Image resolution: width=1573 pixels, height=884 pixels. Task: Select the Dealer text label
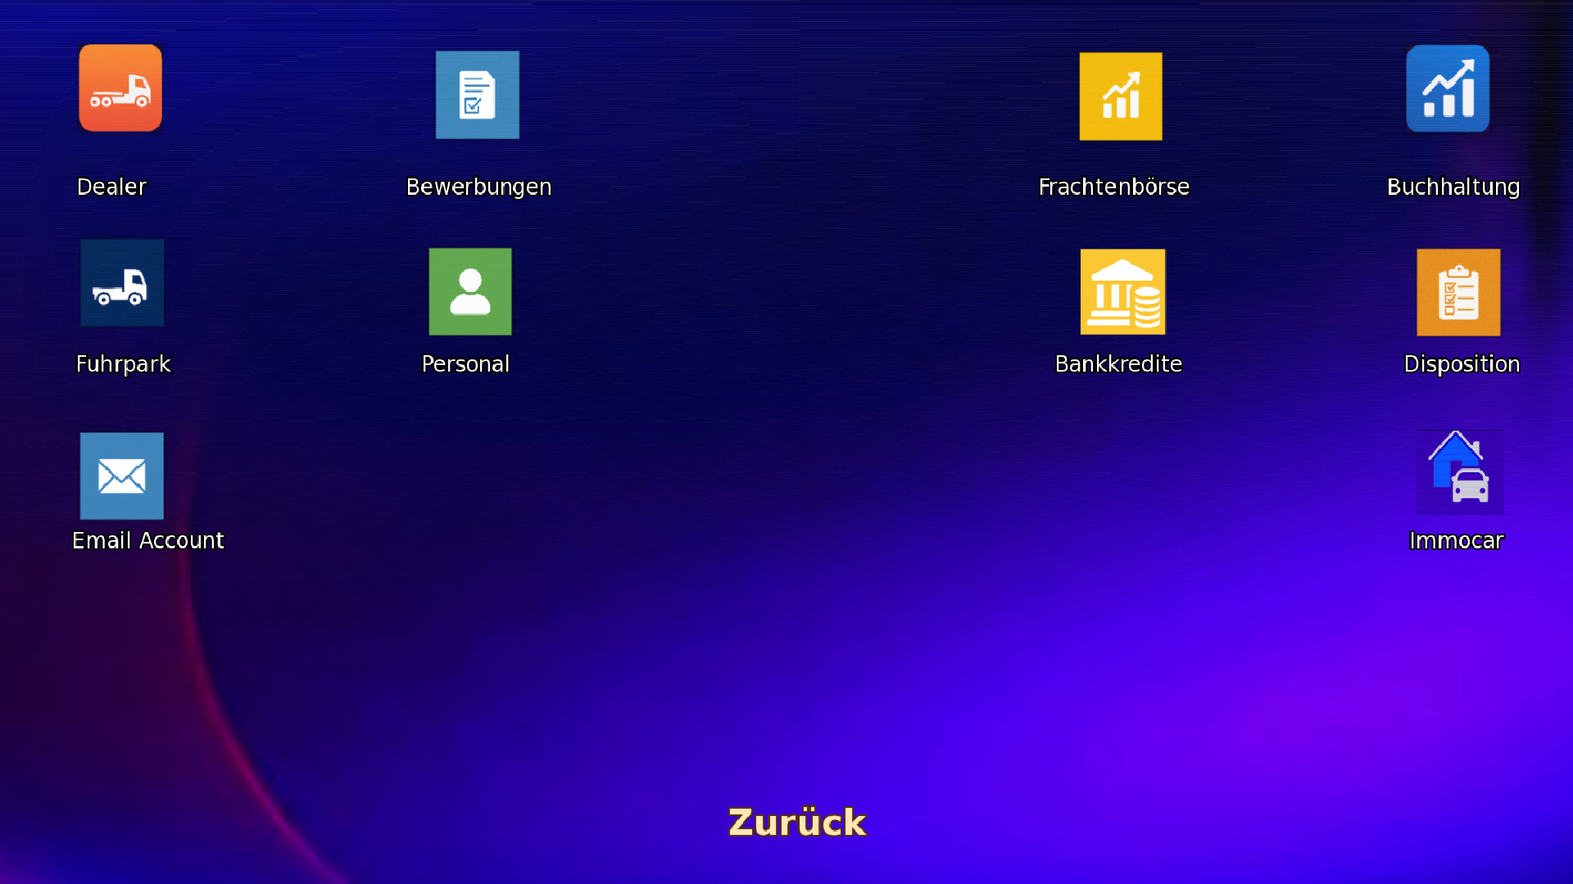click(111, 187)
